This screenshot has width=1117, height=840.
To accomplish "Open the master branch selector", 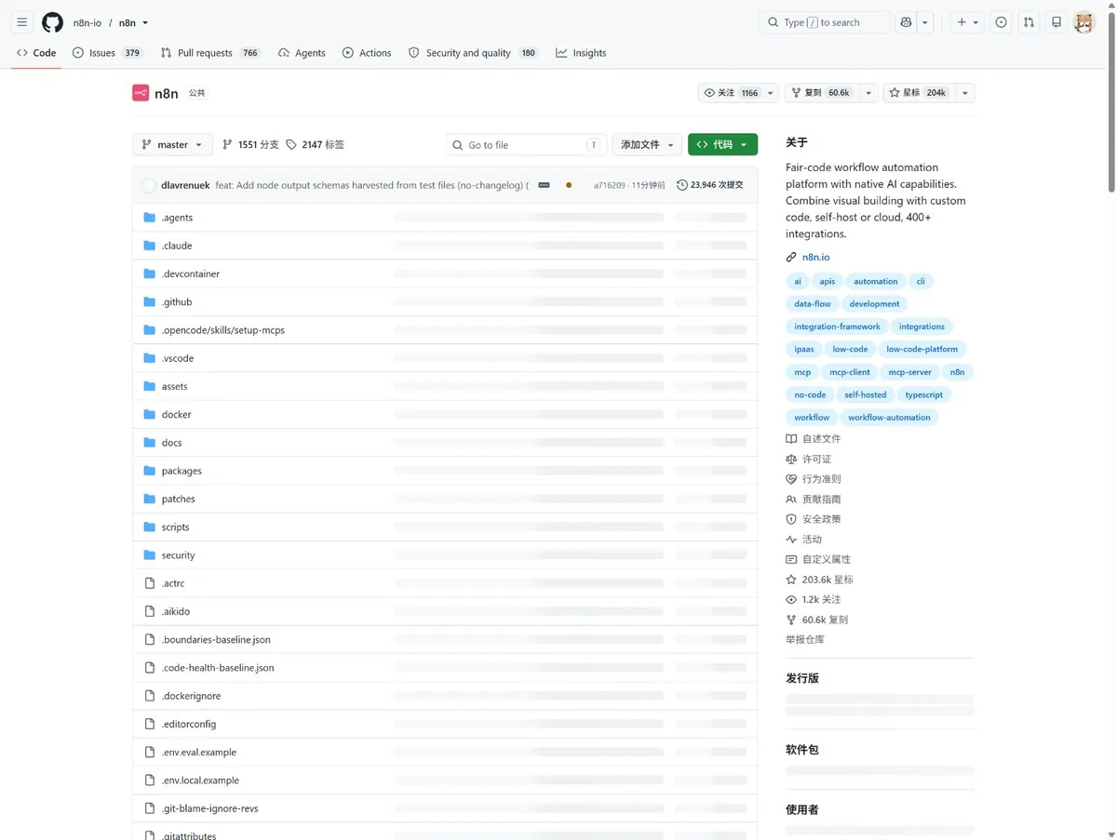I will (x=172, y=145).
